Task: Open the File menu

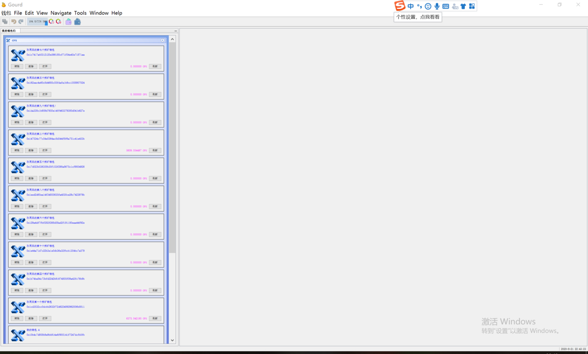Action: [18, 13]
